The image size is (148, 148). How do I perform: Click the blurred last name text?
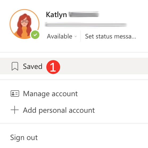(x=84, y=14)
